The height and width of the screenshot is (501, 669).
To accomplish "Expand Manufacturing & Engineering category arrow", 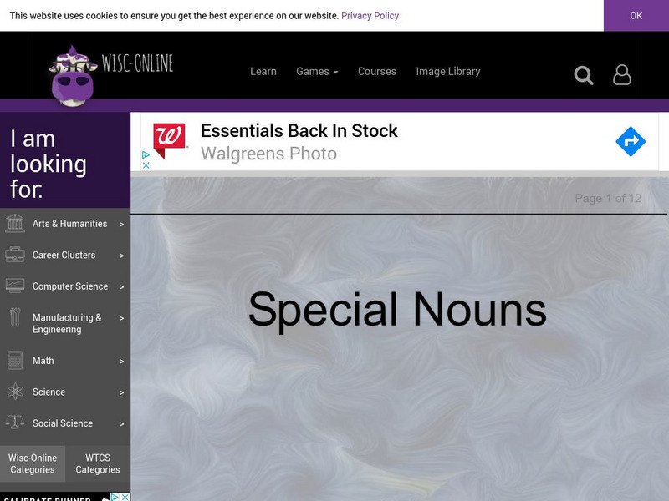I will (121, 318).
